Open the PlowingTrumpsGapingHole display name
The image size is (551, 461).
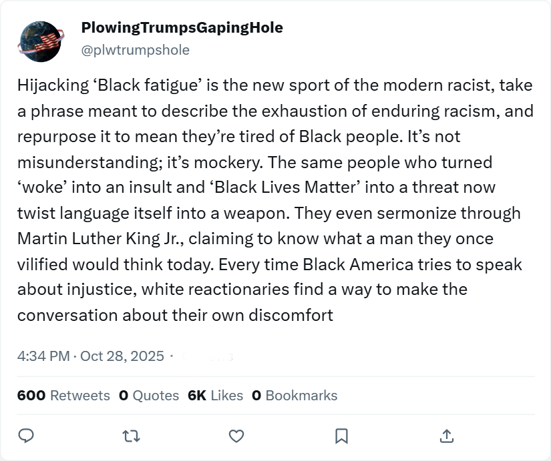click(x=182, y=28)
